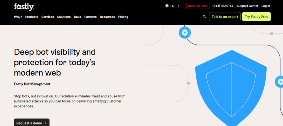Click the (844) 4FASTLY phone number

point(223,6)
